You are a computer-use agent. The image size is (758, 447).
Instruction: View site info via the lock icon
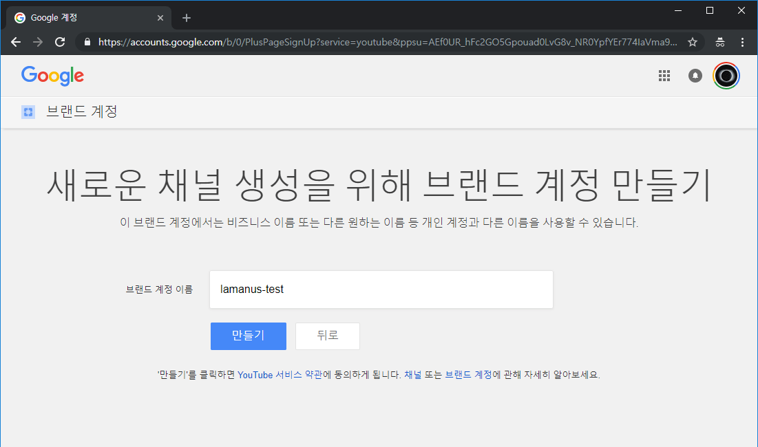(x=87, y=42)
